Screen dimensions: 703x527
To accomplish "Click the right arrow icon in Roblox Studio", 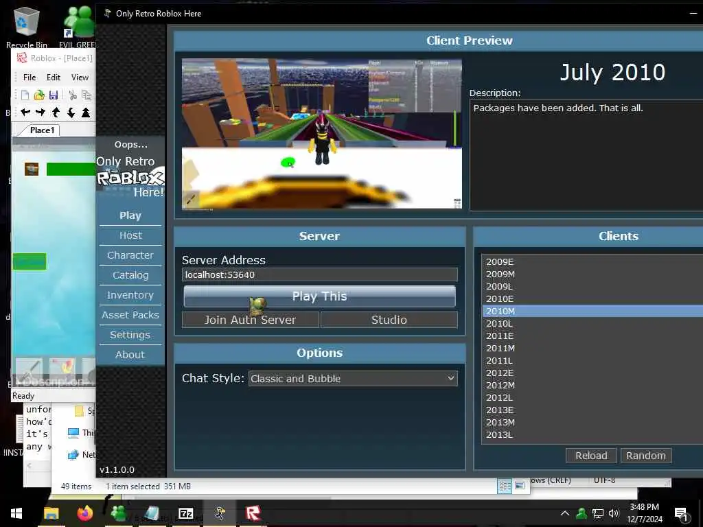I will pyautogui.click(x=41, y=112).
